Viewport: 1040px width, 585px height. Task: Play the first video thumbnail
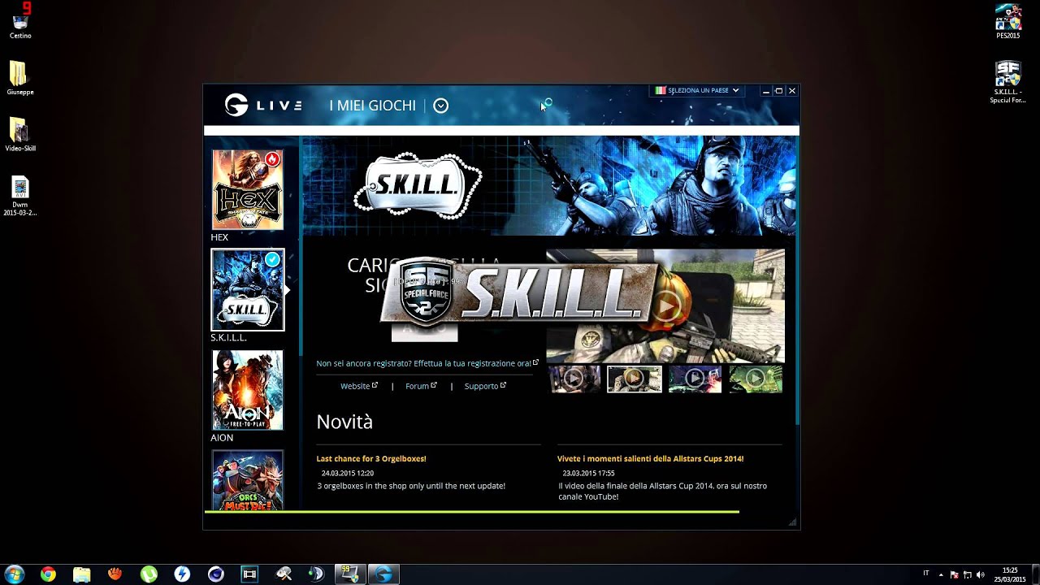pos(575,379)
